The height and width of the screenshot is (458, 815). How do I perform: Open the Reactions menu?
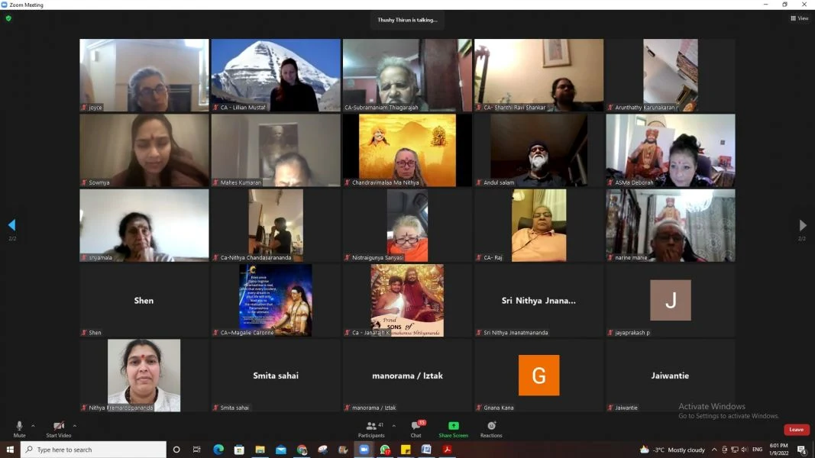(491, 429)
